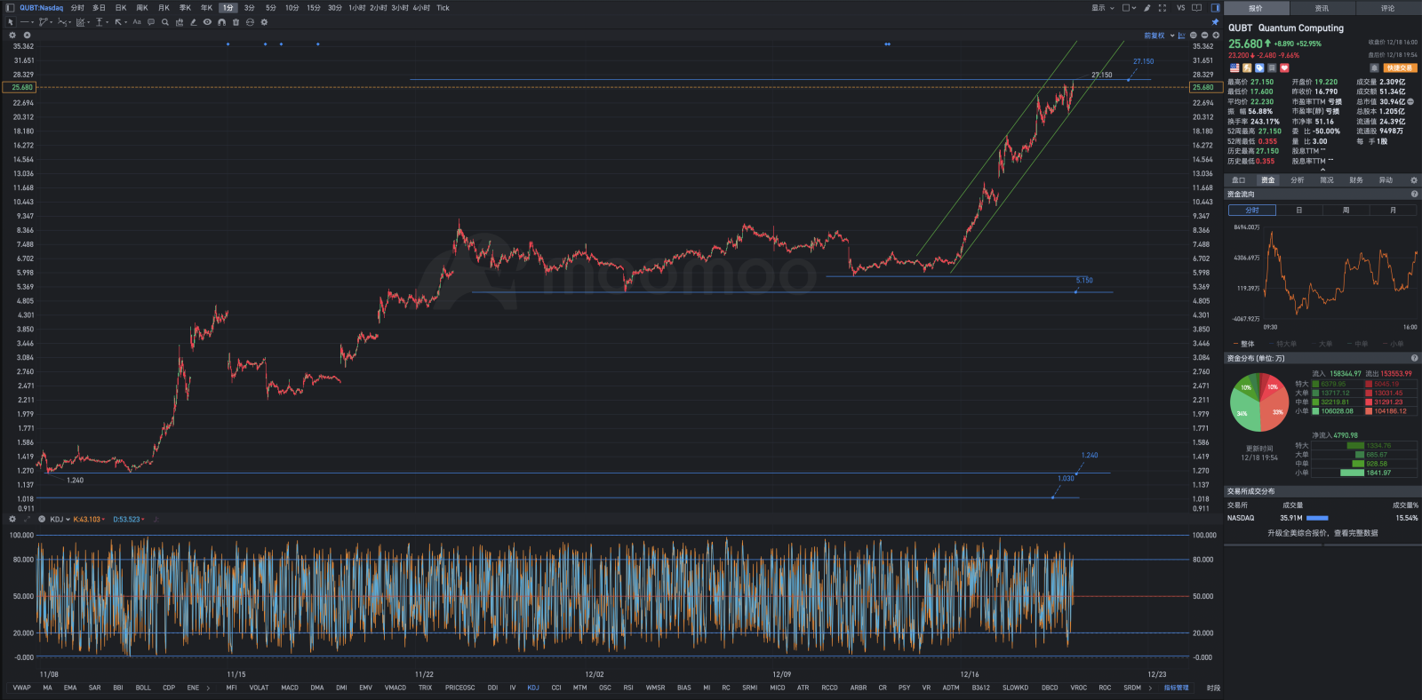This screenshot has width=1422, height=700.
Task: Delete drawings with the trash icon
Action: click(236, 22)
